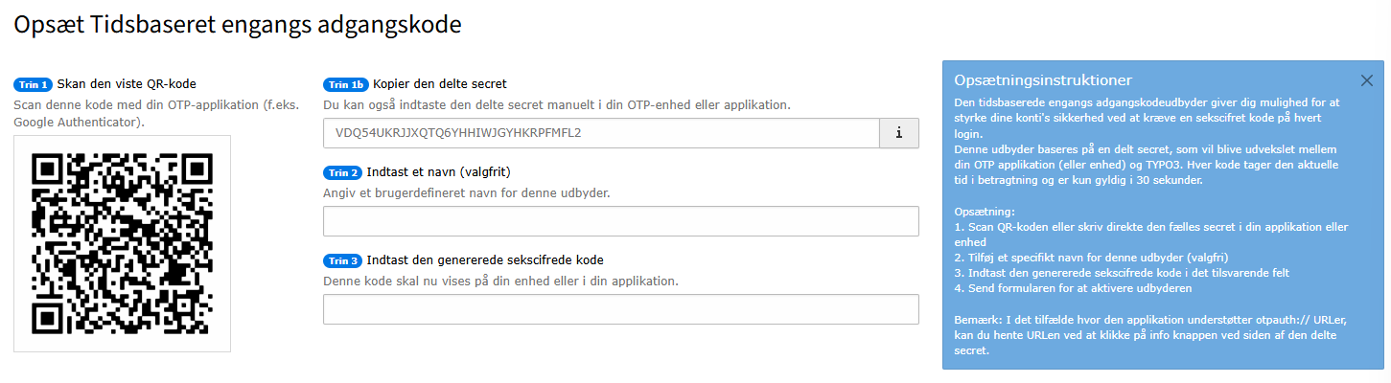The height and width of the screenshot is (383, 1391).
Task: Focus the six-digit code input field
Action: (620, 309)
